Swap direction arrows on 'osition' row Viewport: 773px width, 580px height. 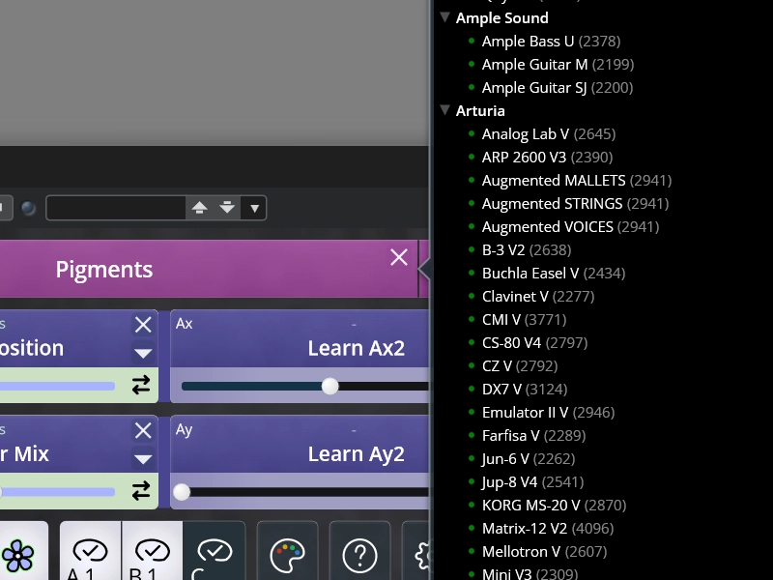(141, 385)
